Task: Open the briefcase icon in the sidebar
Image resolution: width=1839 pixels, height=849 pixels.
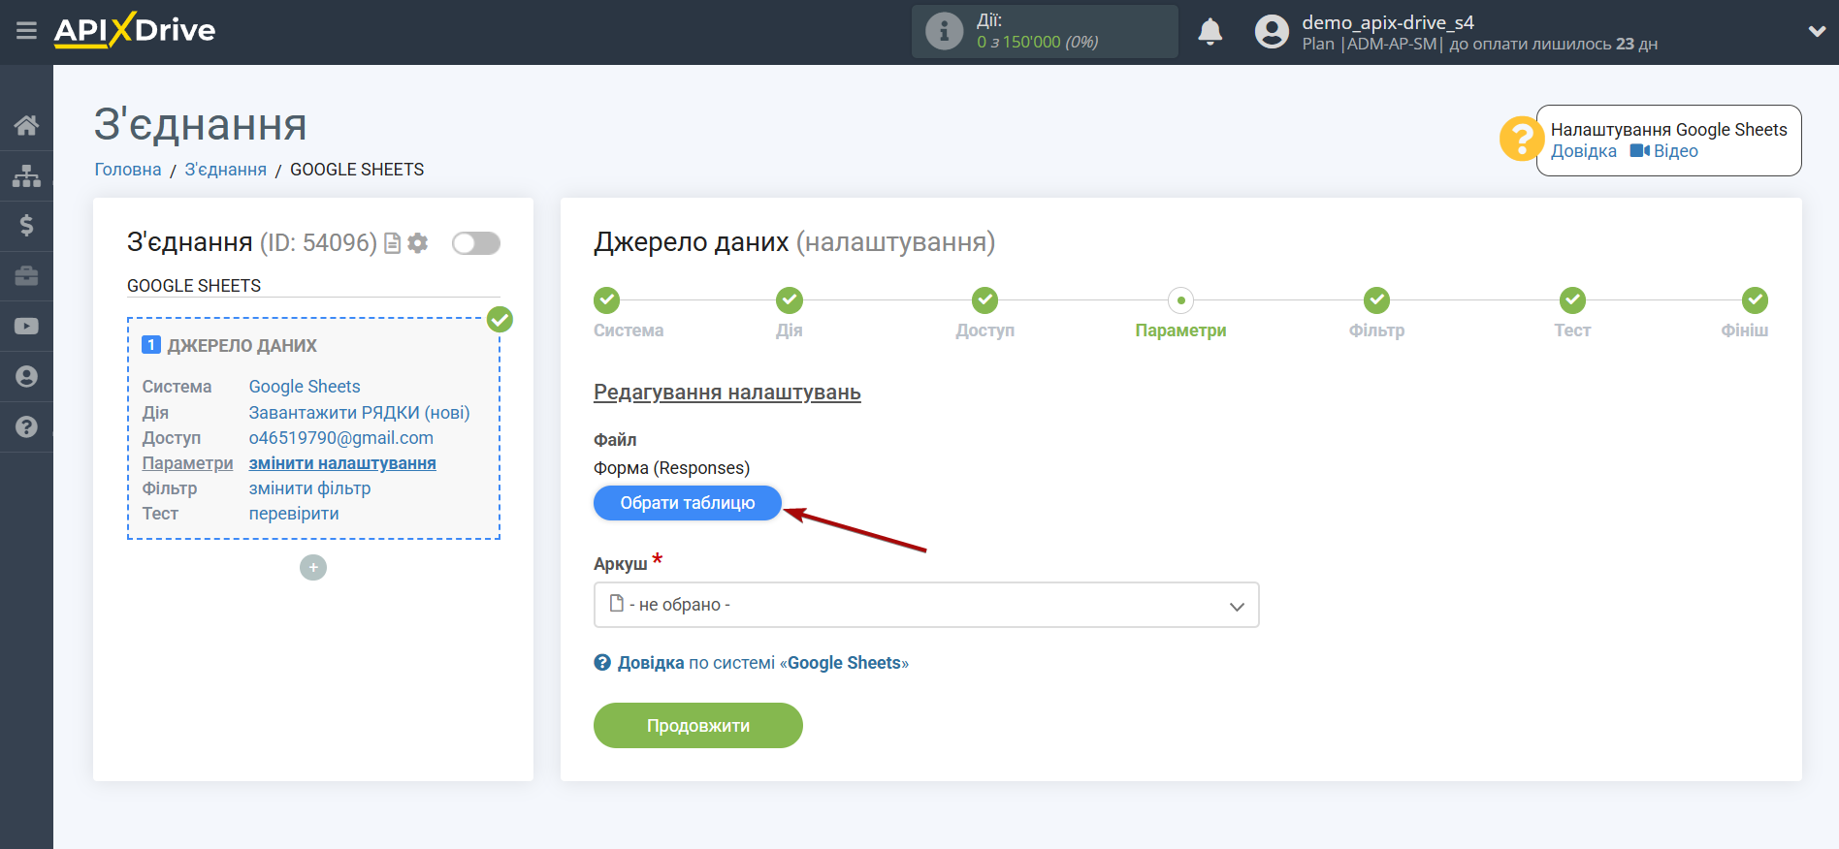Action: [26, 276]
